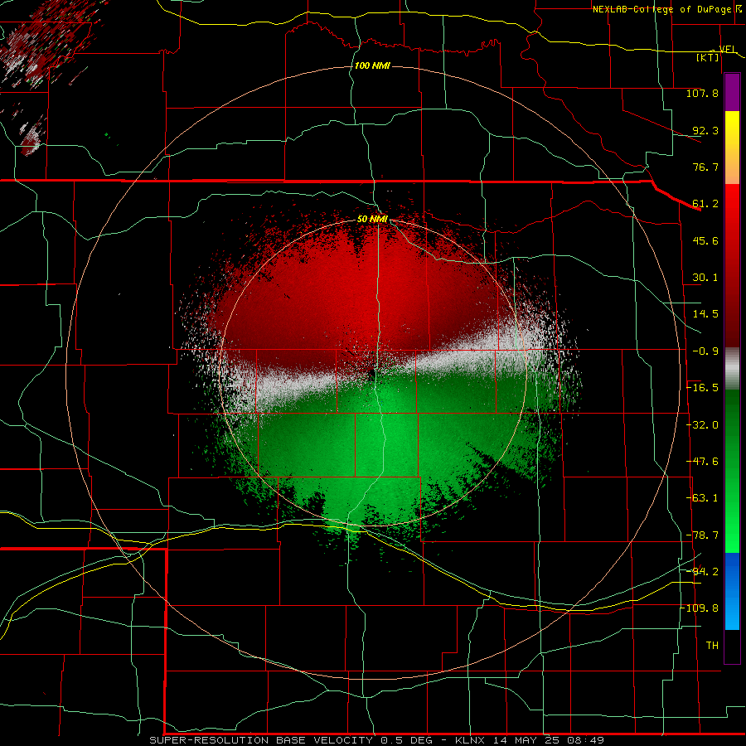Click the 61.2 value on velocity scale
Image resolution: width=746 pixels, height=746 pixels.
[x=705, y=204]
